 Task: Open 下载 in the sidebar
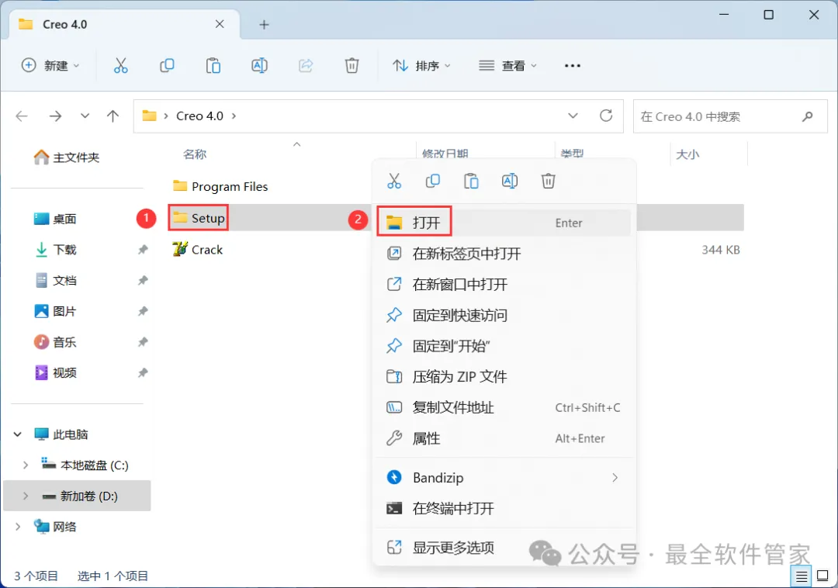55,250
